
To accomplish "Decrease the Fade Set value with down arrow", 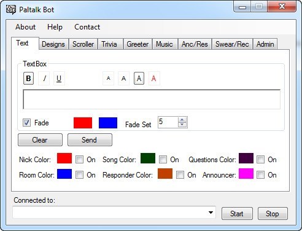I will (x=182, y=125).
